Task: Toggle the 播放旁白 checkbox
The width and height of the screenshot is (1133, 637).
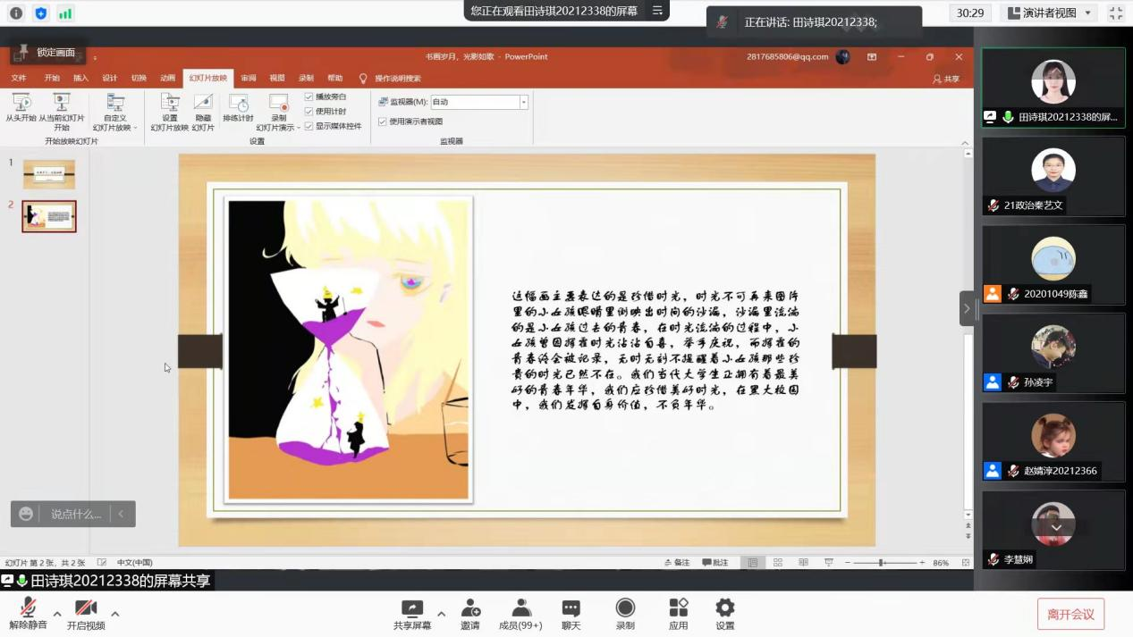Action: coord(309,96)
